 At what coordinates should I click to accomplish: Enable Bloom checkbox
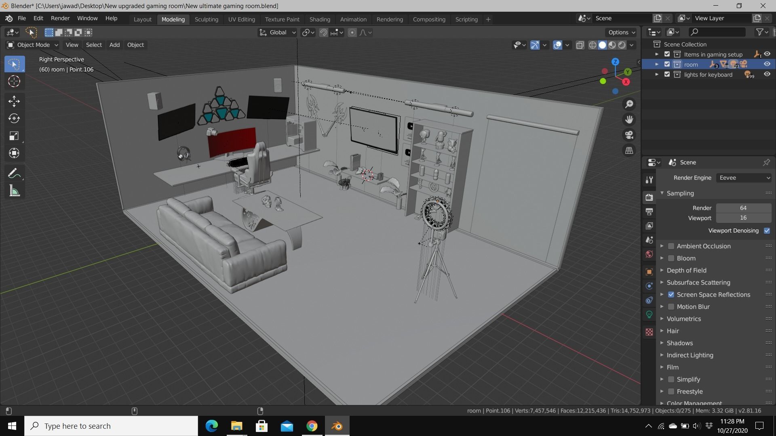(x=671, y=258)
